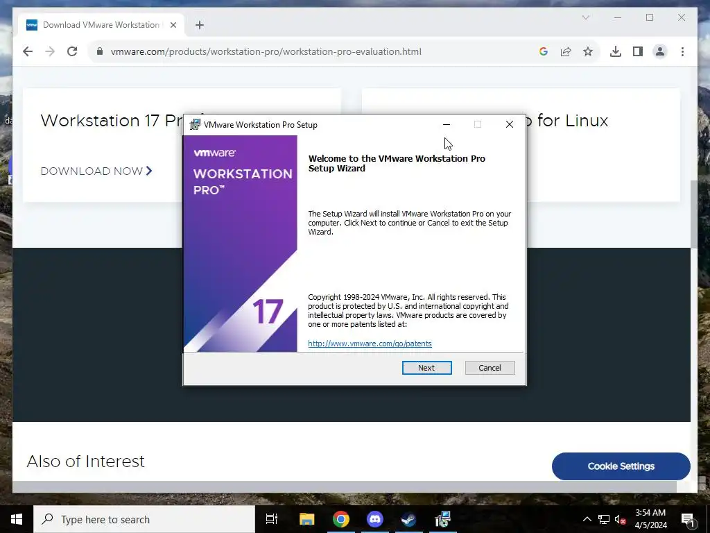Screen dimensions: 710x533
Task: Click the Google icon in the address bar
Action: coord(544,51)
